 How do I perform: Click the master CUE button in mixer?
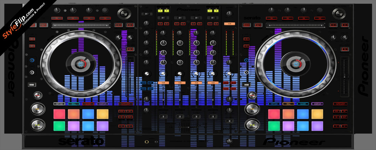coord(229,24)
